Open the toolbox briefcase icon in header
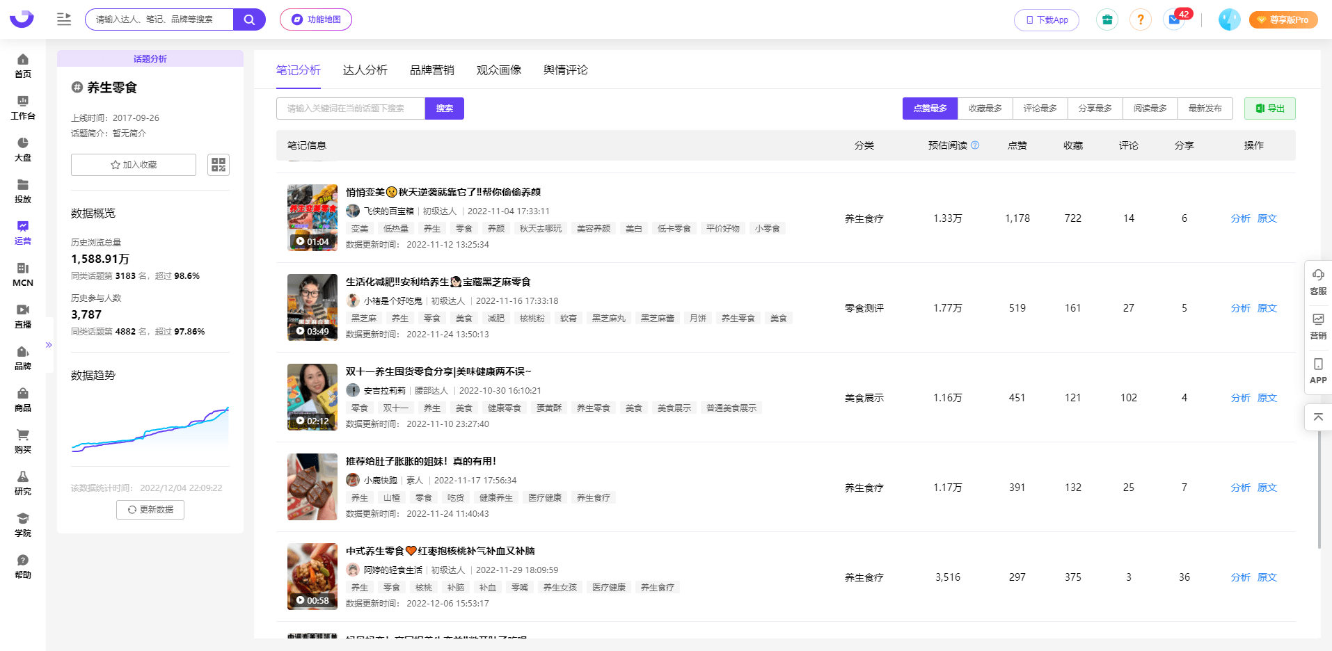 [1107, 19]
